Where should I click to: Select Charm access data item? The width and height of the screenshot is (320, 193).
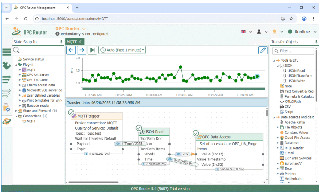tap(41, 85)
